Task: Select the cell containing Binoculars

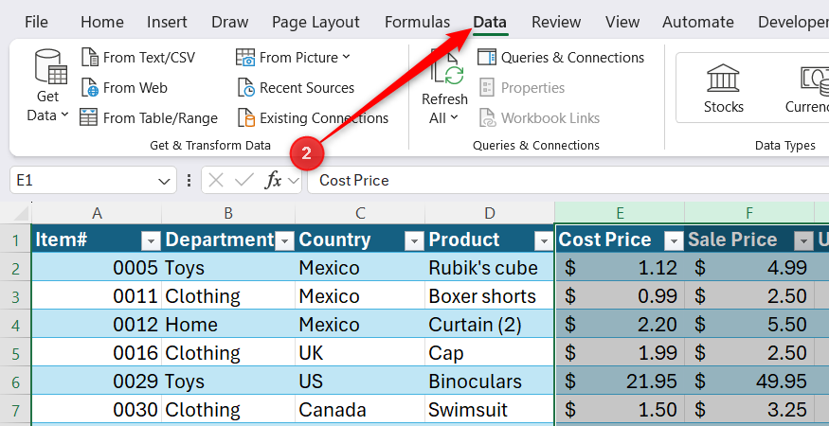Action: click(490, 382)
